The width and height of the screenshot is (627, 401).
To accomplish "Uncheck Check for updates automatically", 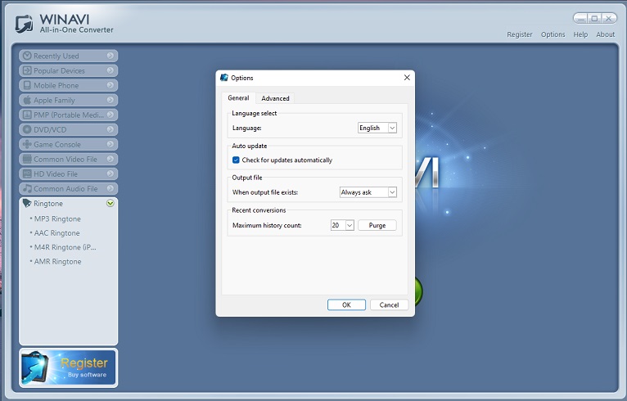I will [x=236, y=160].
